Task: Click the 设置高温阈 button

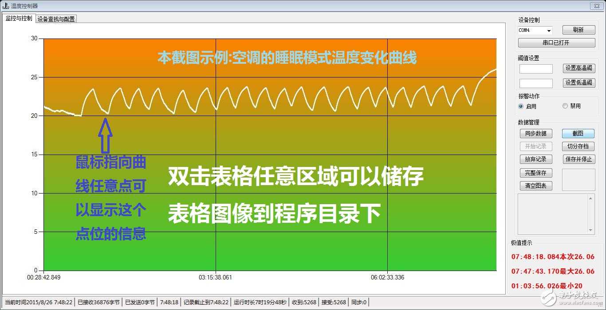Action: click(x=578, y=68)
